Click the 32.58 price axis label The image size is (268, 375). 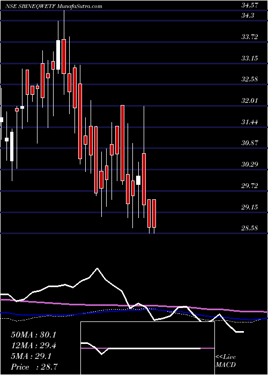pos(250,79)
